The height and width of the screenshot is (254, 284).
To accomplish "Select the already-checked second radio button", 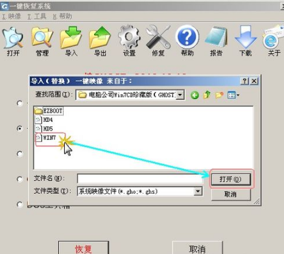I will [19, 128].
